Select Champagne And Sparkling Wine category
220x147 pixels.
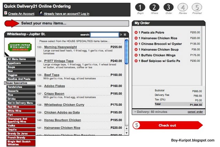click(x=21, y=120)
